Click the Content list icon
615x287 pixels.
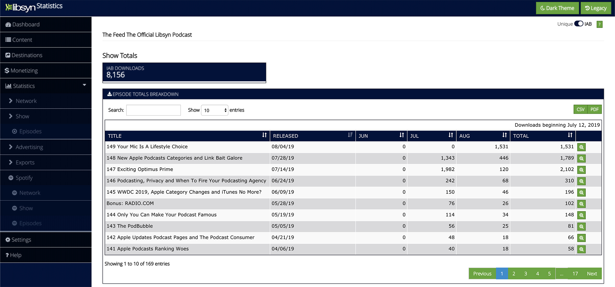tap(8, 40)
